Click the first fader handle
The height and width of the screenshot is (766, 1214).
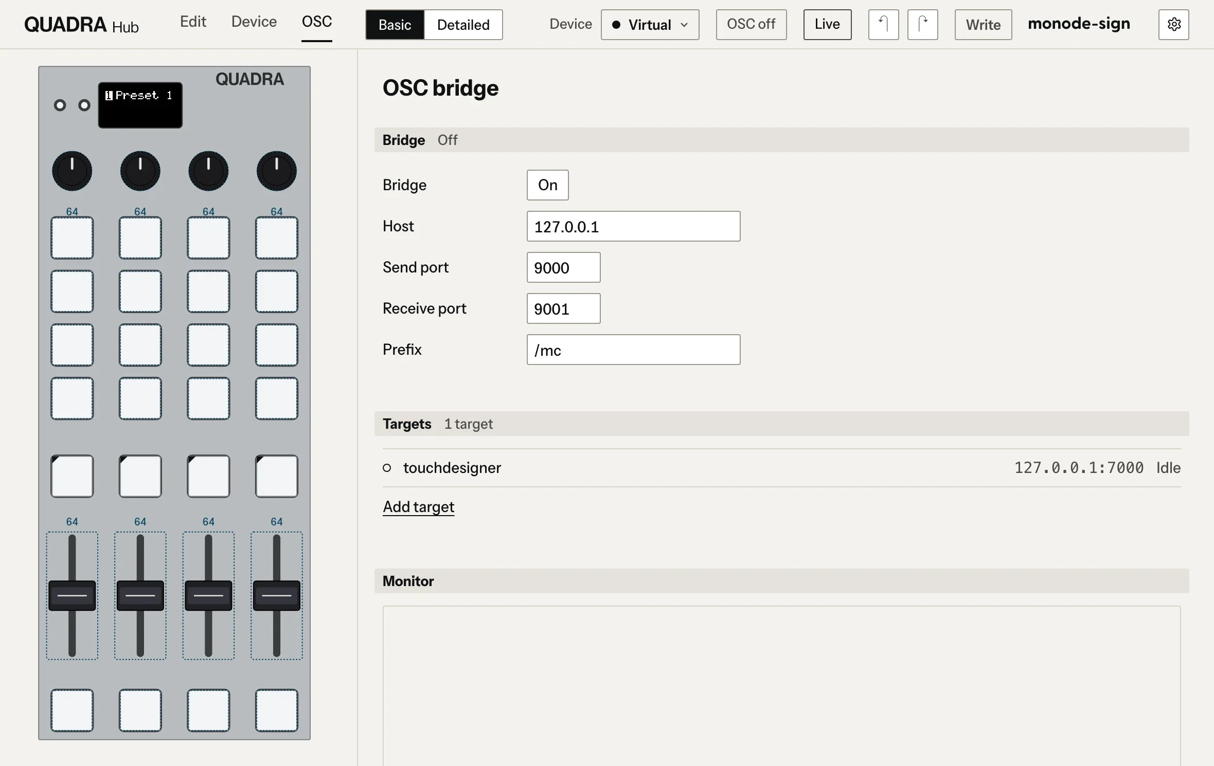[72, 595]
